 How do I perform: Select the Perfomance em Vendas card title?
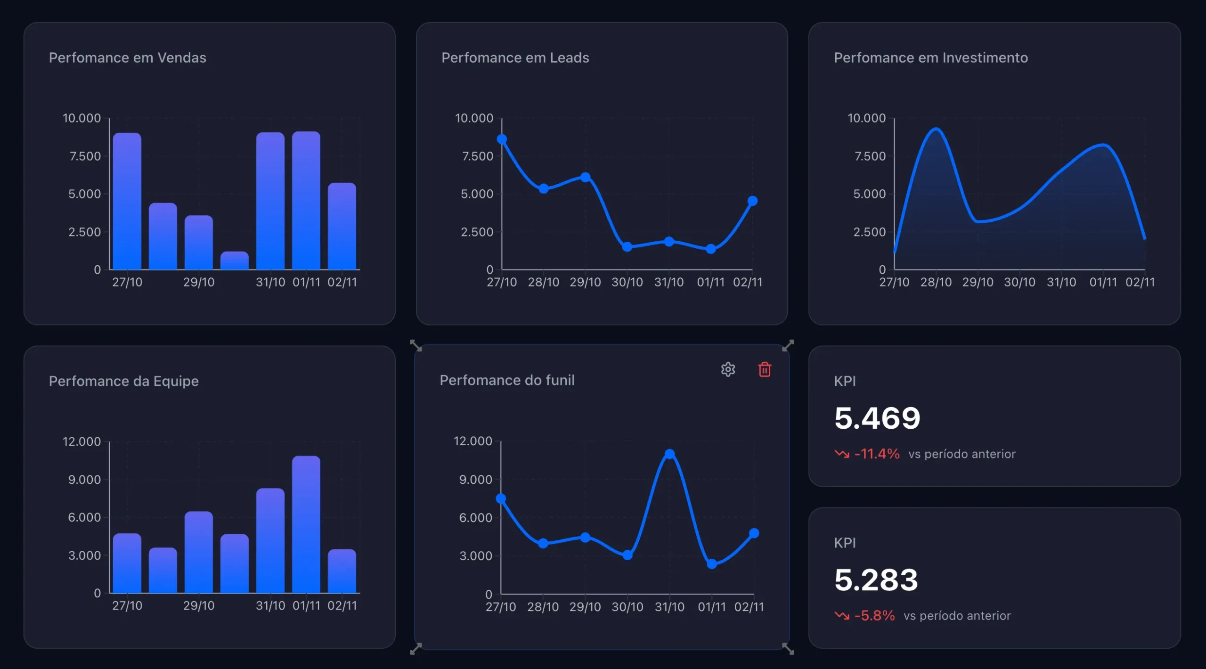pyautogui.click(x=127, y=57)
